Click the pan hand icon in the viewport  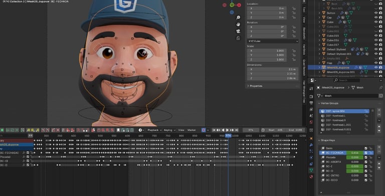[238, 25]
